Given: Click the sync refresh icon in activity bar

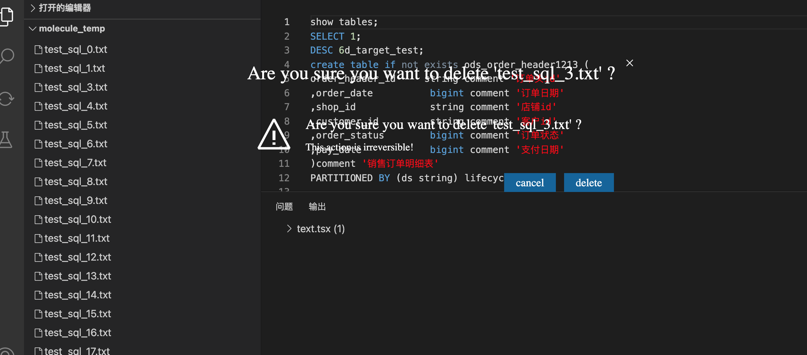Looking at the screenshot, I should tap(7, 99).
